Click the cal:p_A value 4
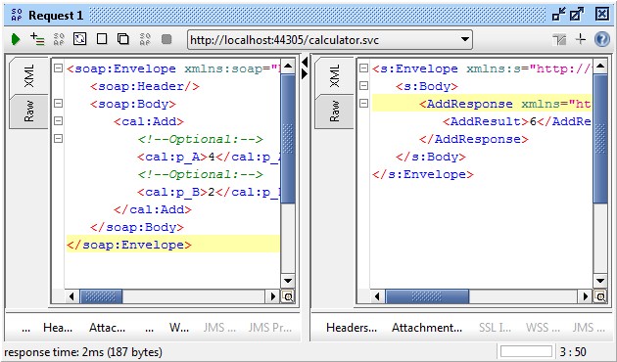 212,157
